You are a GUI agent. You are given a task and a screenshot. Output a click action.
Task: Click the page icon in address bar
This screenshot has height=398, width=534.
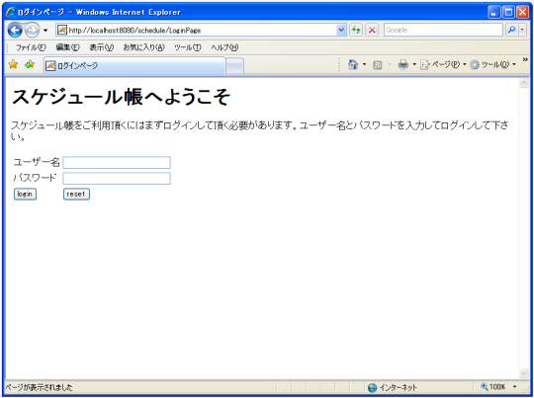coord(61,30)
